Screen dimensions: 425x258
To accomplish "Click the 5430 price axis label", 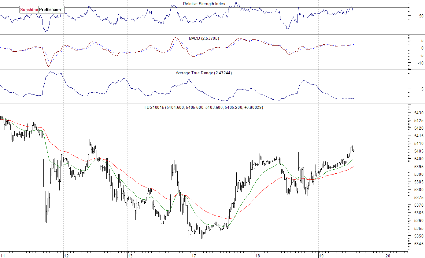I will 419,113.
